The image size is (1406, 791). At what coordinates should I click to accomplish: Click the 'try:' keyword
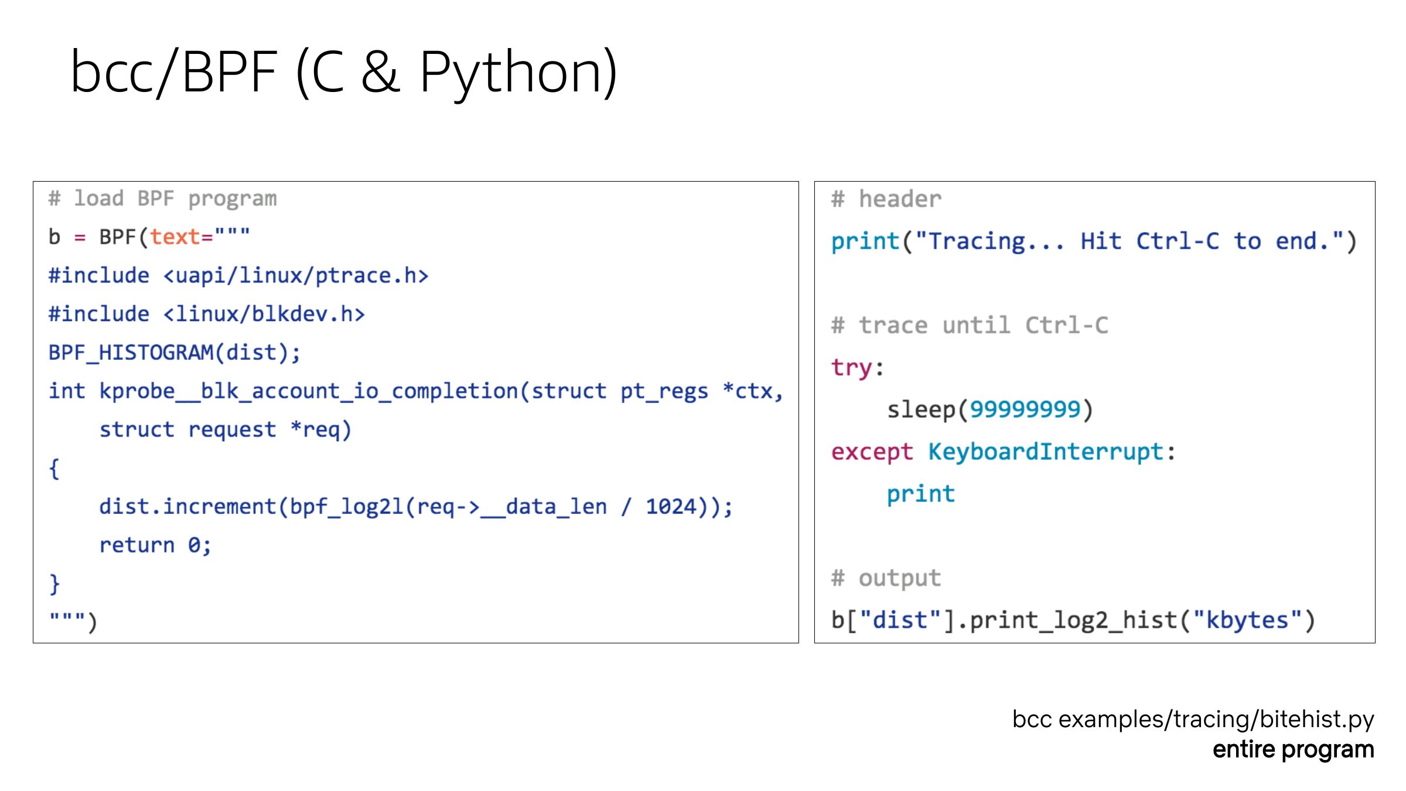click(x=856, y=368)
